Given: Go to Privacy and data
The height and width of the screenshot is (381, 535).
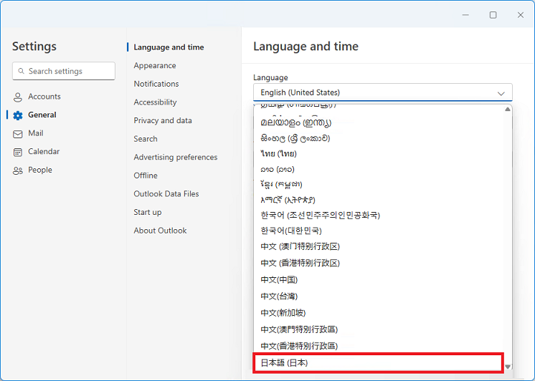Looking at the screenshot, I should 162,120.
